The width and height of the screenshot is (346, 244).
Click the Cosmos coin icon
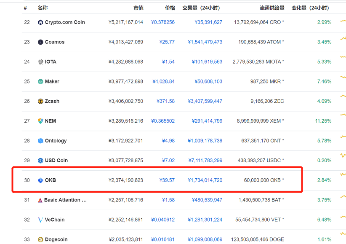pos(40,42)
